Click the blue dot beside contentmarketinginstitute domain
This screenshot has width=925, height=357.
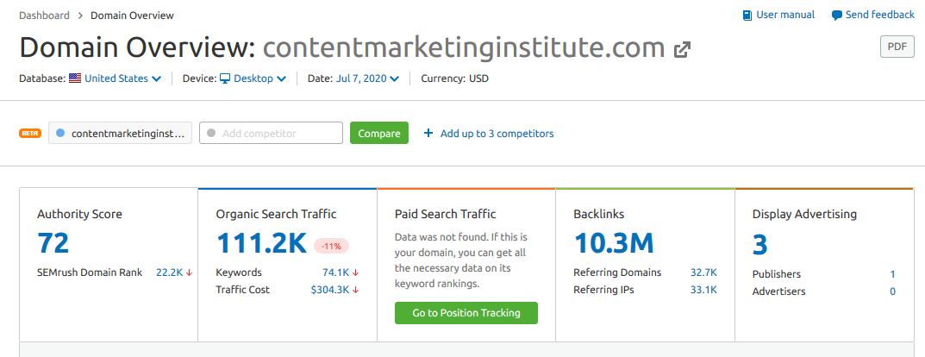click(x=60, y=134)
